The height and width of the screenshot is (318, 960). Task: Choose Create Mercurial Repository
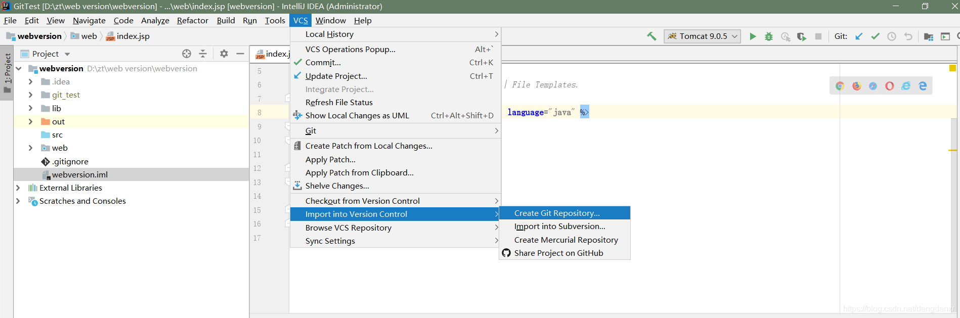(x=564, y=240)
